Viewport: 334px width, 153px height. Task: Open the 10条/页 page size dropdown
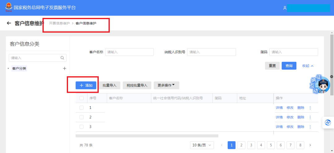(202, 145)
